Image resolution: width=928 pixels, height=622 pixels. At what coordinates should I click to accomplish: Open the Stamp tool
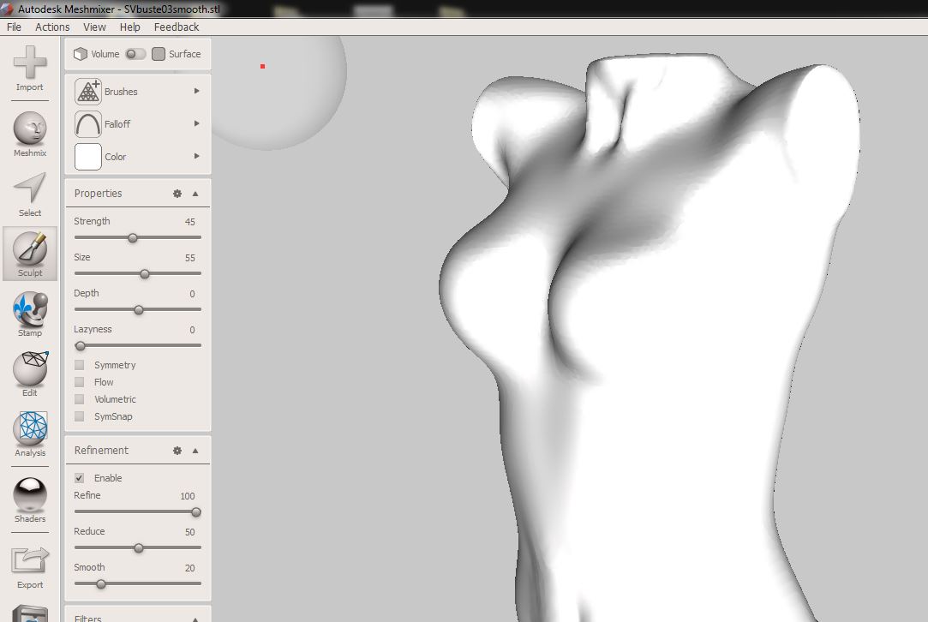(x=30, y=309)
